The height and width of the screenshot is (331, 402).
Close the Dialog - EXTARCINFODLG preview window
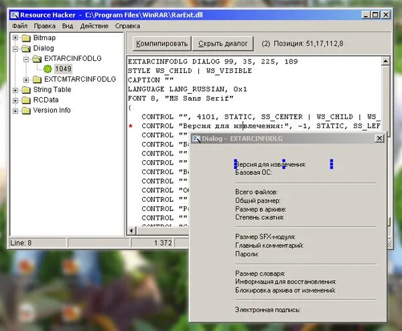pos(379,139)
